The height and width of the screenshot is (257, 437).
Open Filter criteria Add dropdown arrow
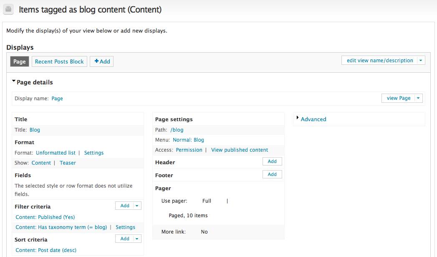(137, 206)
